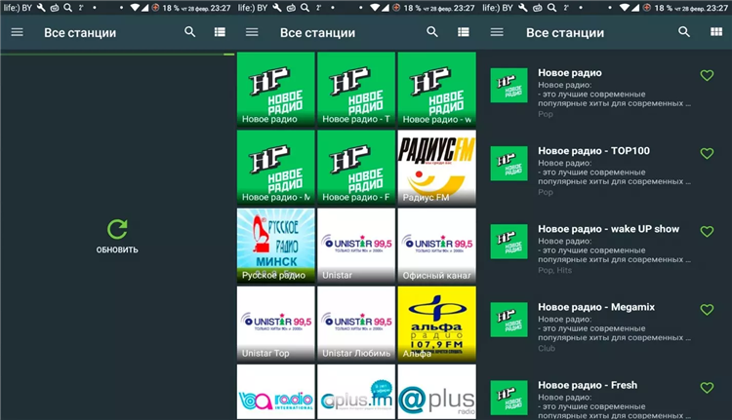Open @plus radio tile
Image resolution: width=732 pixels, height=420 pixels.
[437, 392]
